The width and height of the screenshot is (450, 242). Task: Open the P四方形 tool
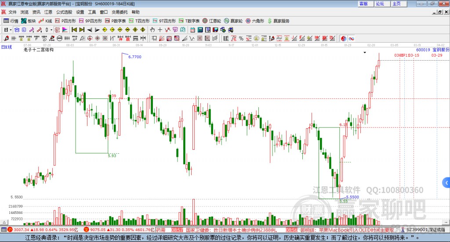pos(65,21)
